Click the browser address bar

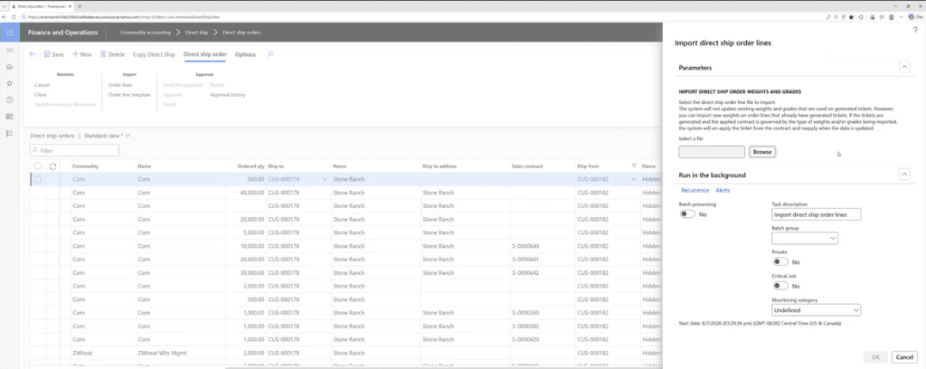coord(413,17)
